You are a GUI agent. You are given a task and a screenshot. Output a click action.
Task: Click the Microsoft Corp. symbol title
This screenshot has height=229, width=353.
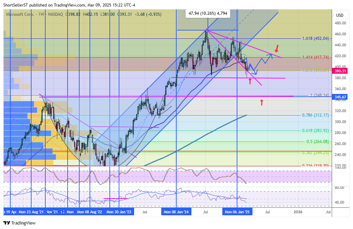[x=20, y=14]
